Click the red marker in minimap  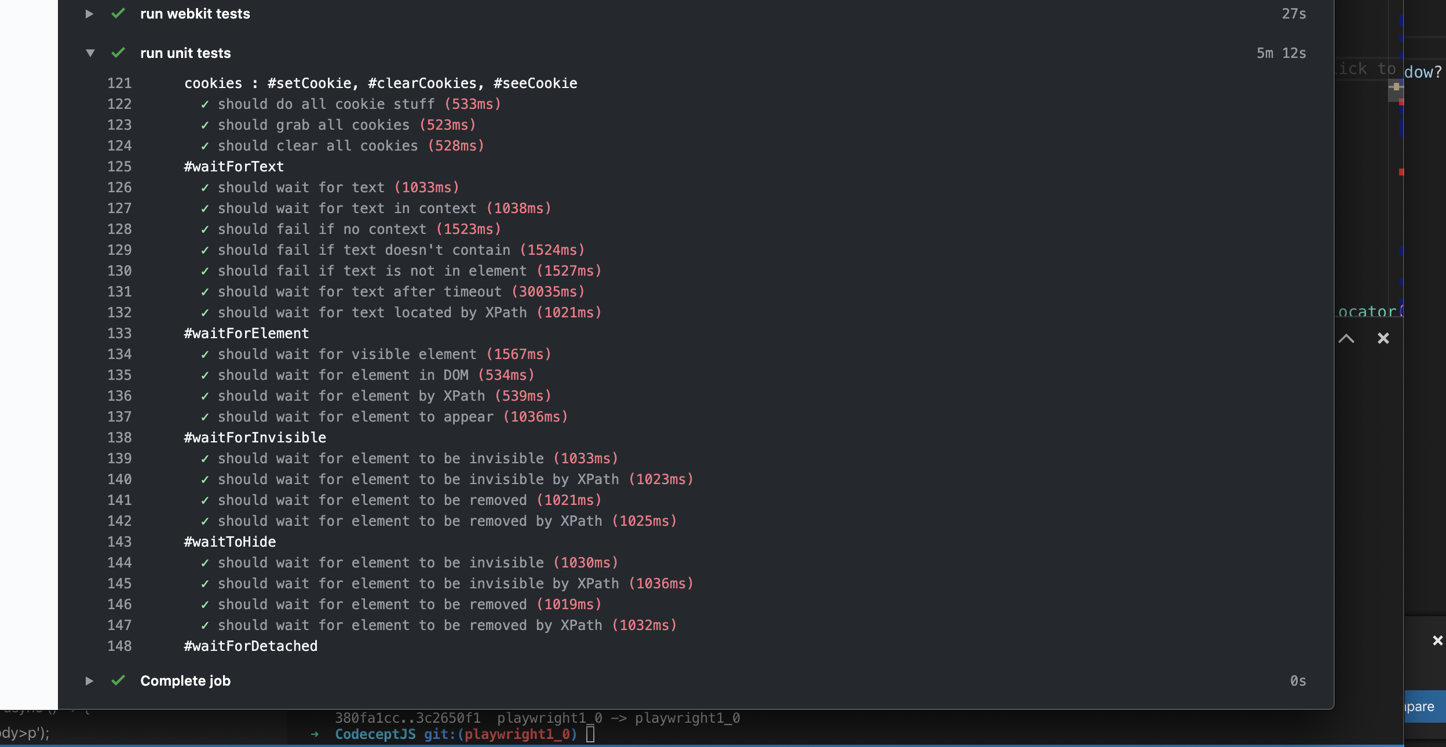tap(1401, 172)
